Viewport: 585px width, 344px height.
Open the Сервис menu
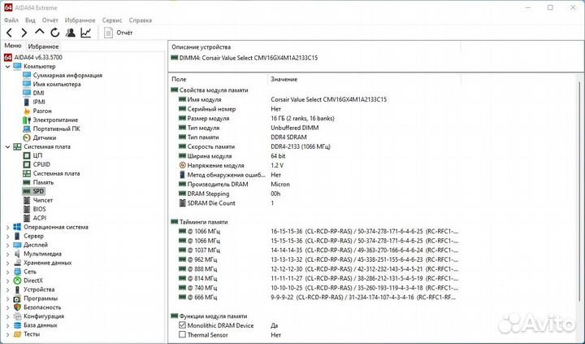112,20
